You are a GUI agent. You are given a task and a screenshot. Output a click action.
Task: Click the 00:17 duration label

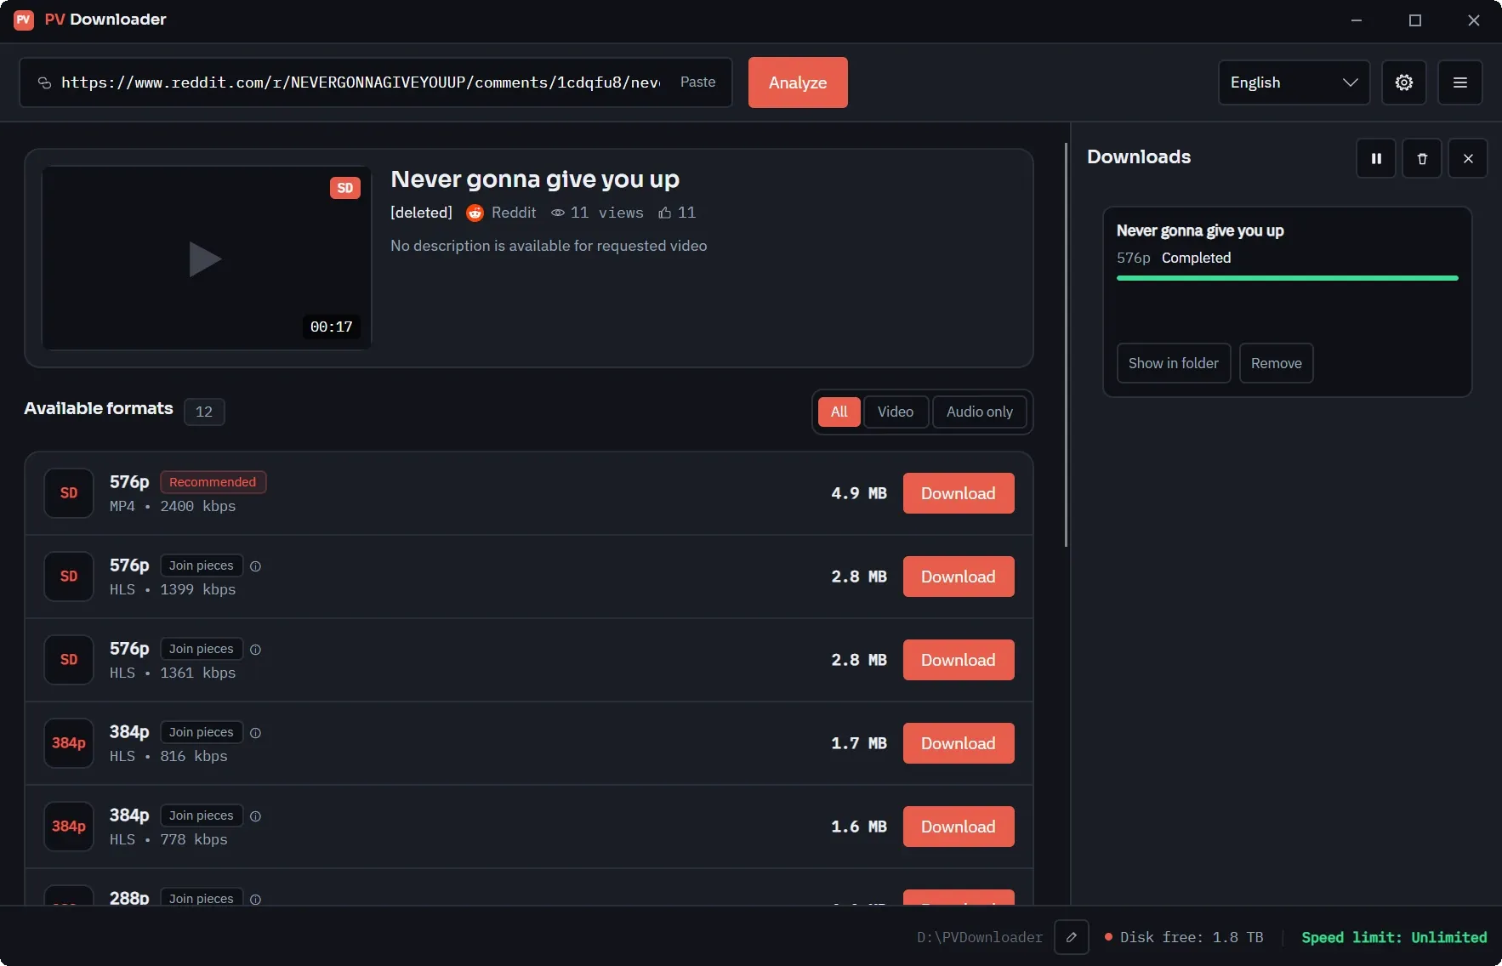tap(332, 327)
